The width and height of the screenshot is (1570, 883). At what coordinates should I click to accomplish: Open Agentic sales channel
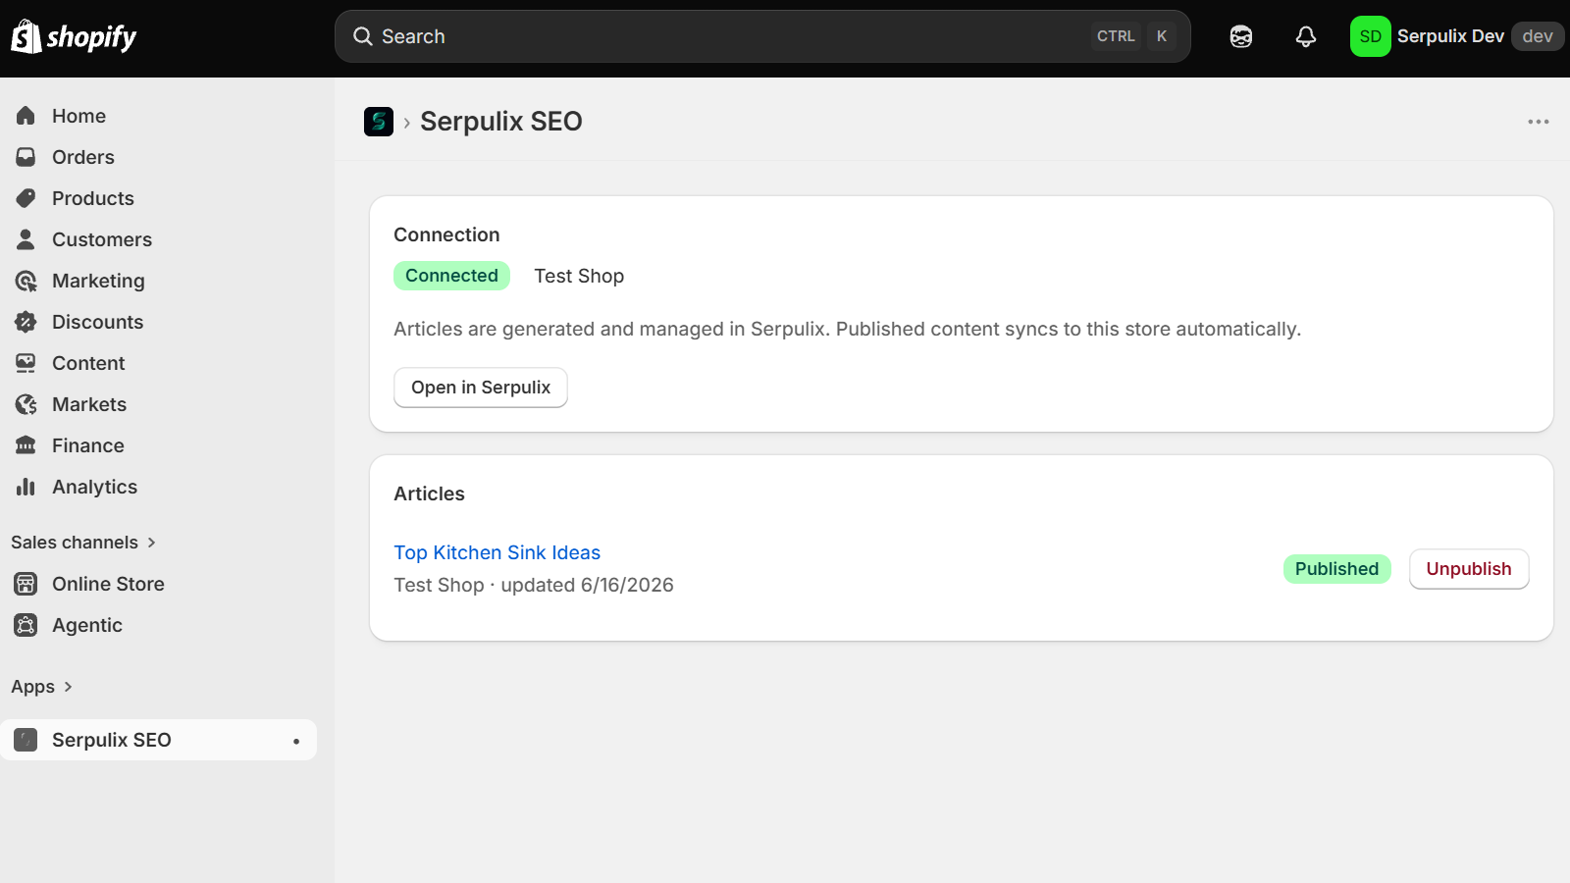click(x=159, y=625)
